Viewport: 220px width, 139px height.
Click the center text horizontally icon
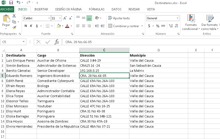[x=84, y=26]
